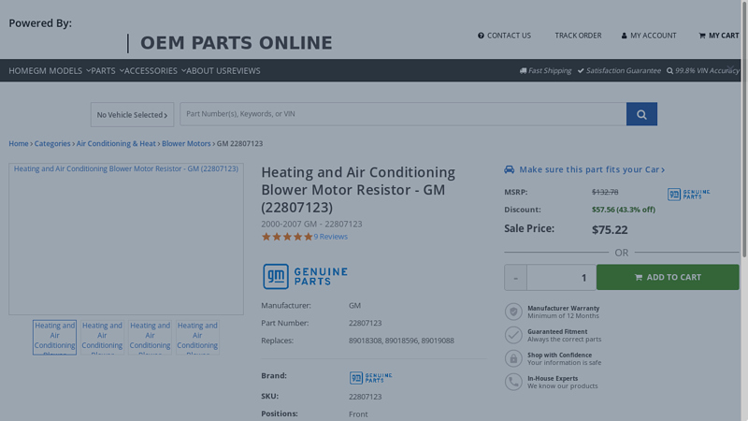Click the Positions value Front

coord(358,414)
